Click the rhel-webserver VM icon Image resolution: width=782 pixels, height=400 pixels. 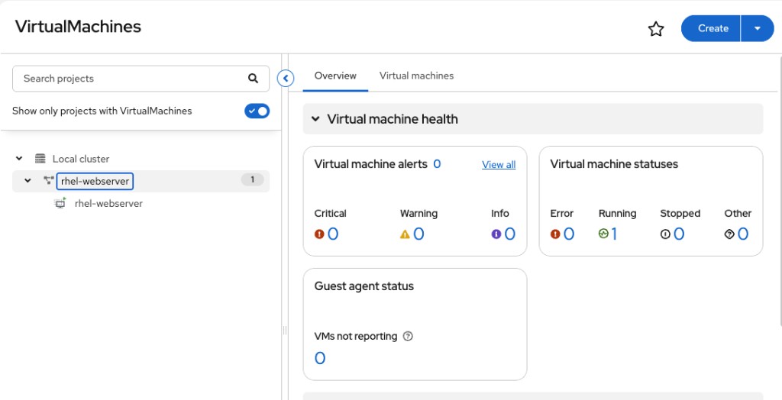(x=60, y=203)
